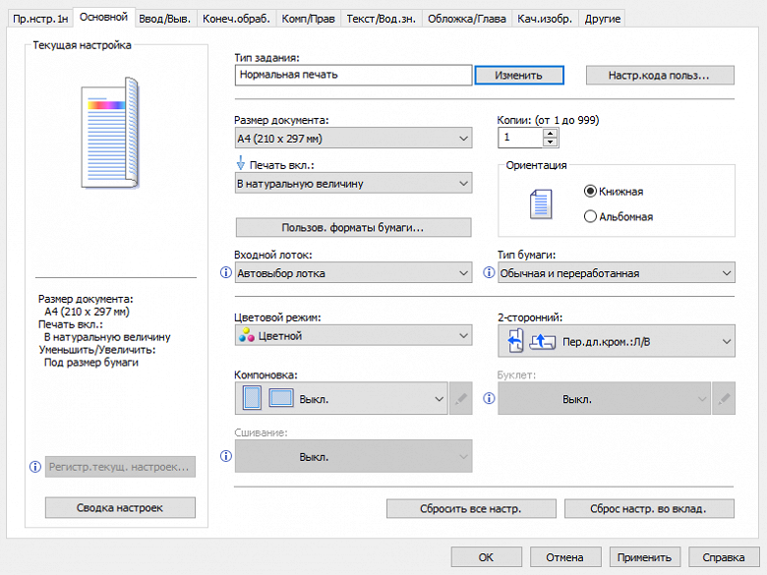Image resolution: width=767 pixels, height=575 pixels.
Task: Click info icon beside Буклет dropdown
Action: point(488,399)
